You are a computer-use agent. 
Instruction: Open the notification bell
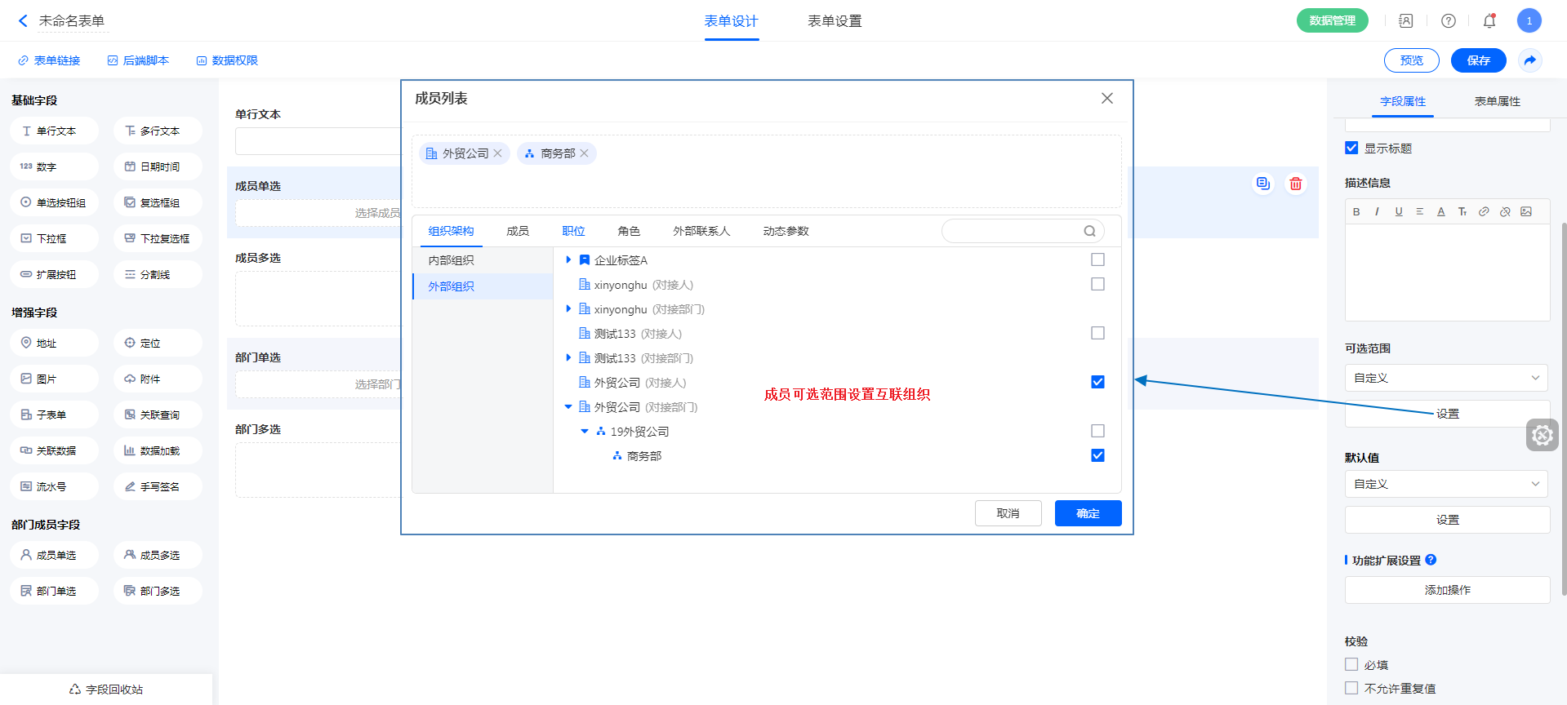[x=1489, y=21]
